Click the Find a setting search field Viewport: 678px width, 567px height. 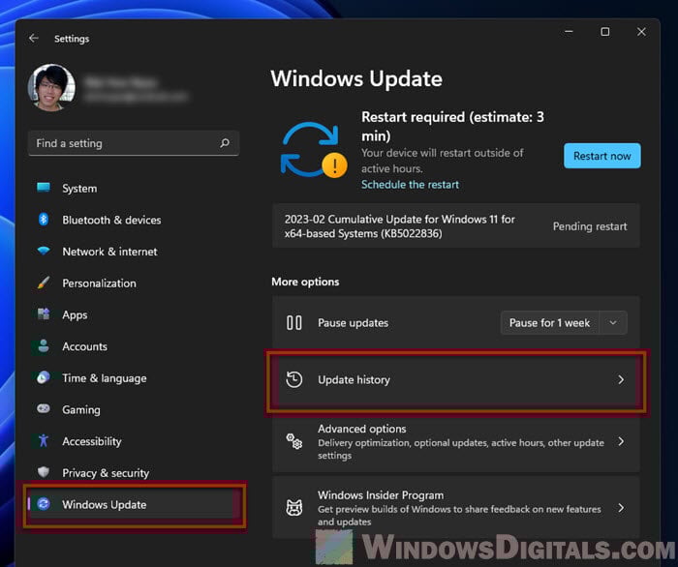coord(121,143)
